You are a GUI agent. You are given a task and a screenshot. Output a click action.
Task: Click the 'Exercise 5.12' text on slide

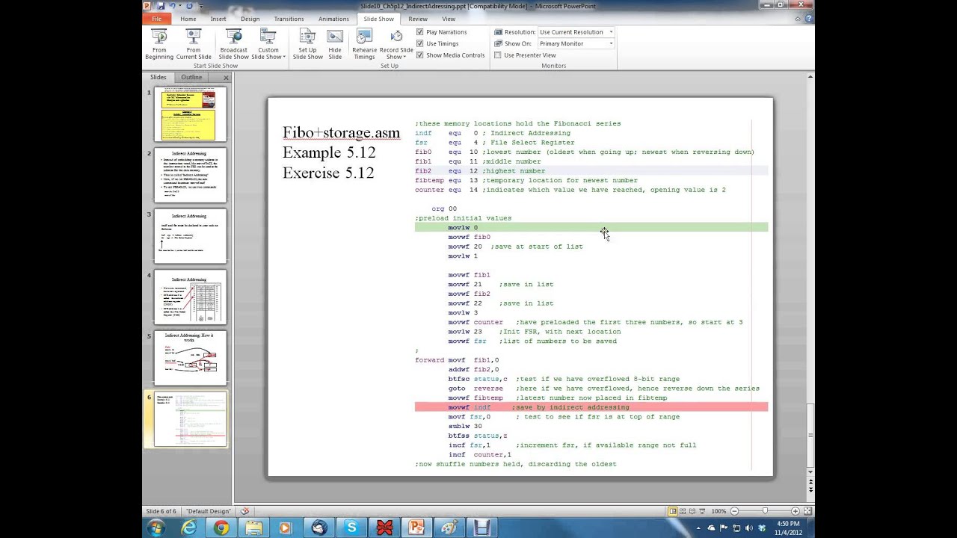[328, 173]
